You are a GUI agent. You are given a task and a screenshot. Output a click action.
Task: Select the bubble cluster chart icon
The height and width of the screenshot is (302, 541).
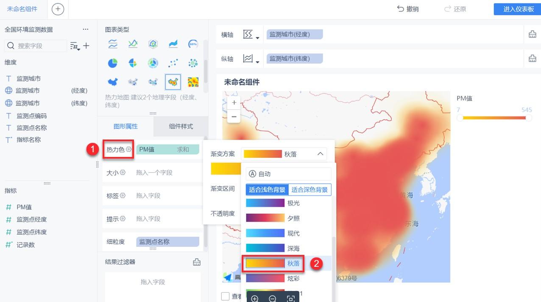(x=193, y=63)
